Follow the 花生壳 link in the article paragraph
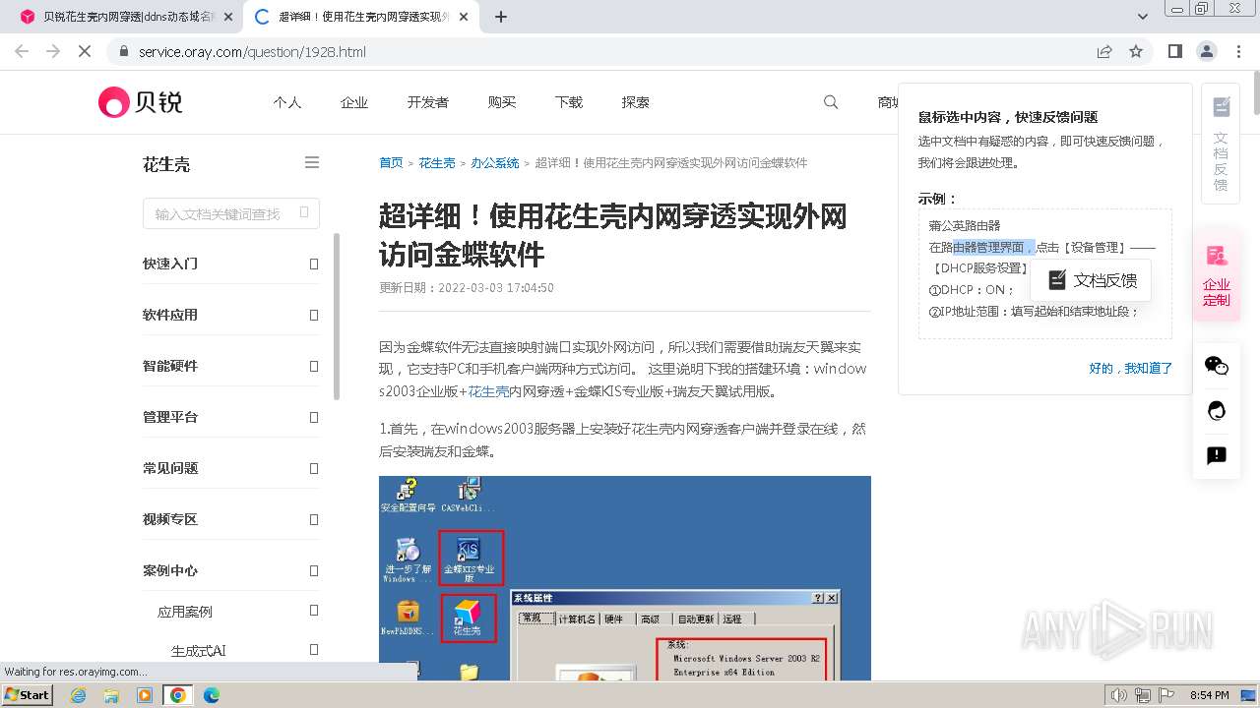This screenshot has height=708, width=1260. coord(488,391)
